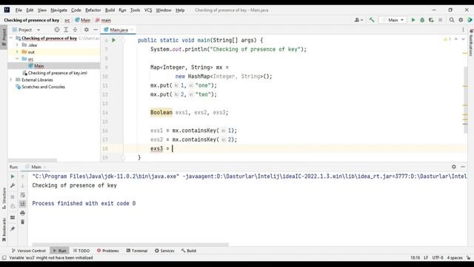Click the UTF-8 encoding in status bar
Screen dimensions: 474x267
click(438, 257)
